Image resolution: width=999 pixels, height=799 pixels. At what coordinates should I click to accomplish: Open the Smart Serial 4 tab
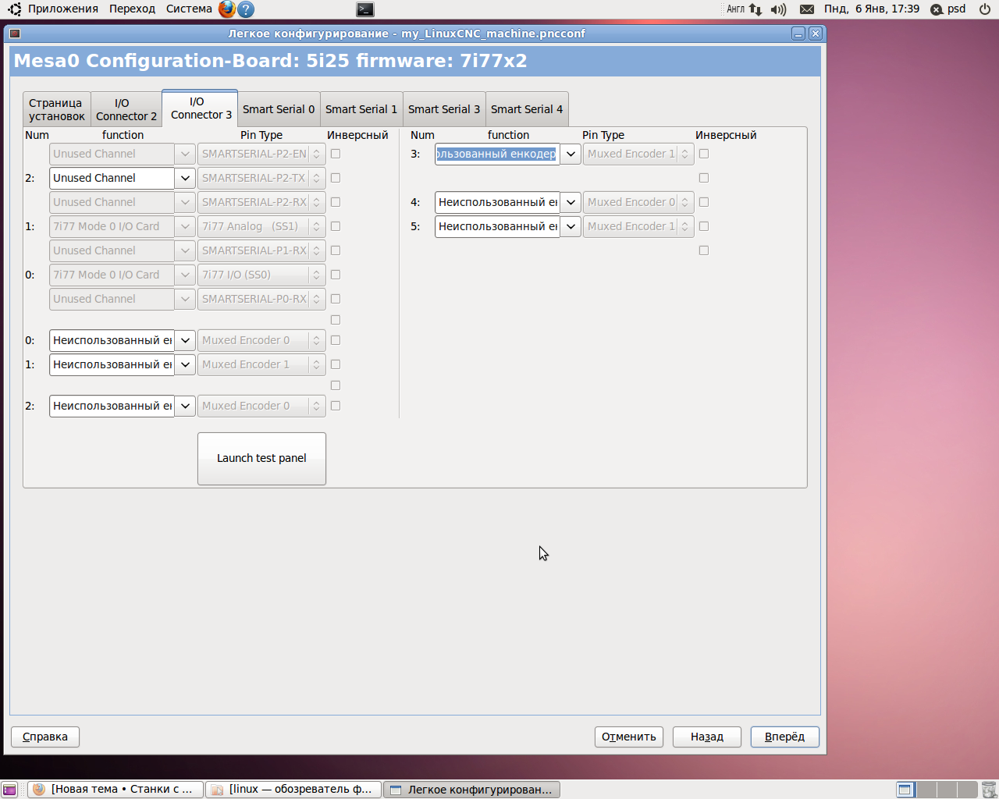(527, 109)
